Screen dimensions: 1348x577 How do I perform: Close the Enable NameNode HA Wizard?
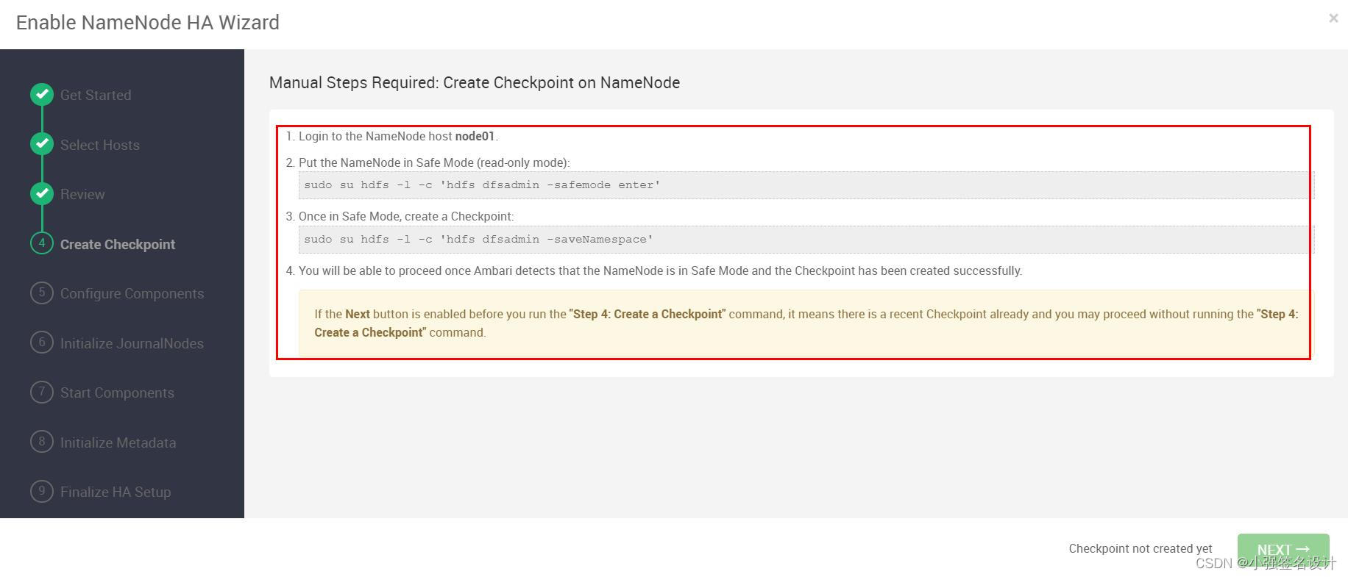1333,18
